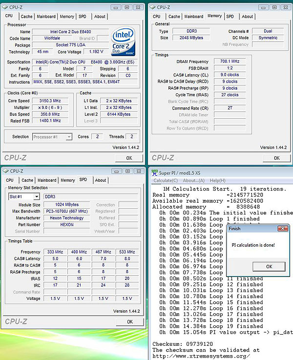Minimize the Memory tab CPU-Z window
The width and height of the screenshot is (293, 360).
coord(263,7)
